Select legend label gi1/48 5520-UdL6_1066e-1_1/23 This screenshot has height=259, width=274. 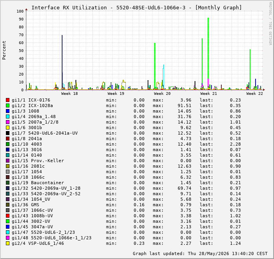coord(51,238)
